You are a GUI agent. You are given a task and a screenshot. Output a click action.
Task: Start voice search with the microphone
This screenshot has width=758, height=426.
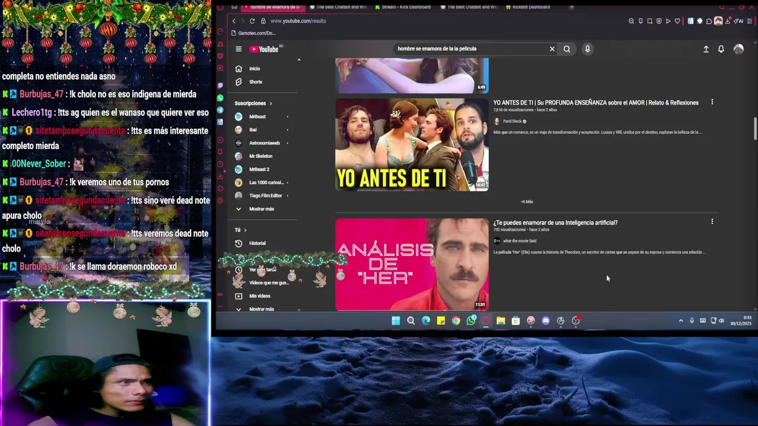pyautogui.click(x=587, y=49)
